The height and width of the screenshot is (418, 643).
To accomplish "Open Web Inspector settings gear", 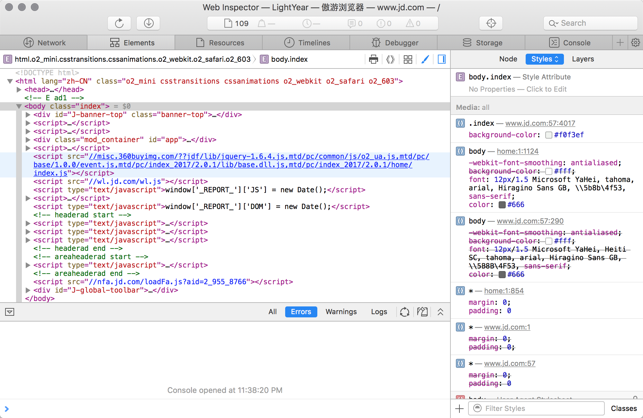I will [635, 42].
